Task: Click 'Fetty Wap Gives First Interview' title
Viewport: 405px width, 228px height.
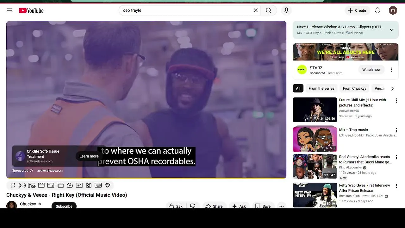Action: (x=364, y=188)
